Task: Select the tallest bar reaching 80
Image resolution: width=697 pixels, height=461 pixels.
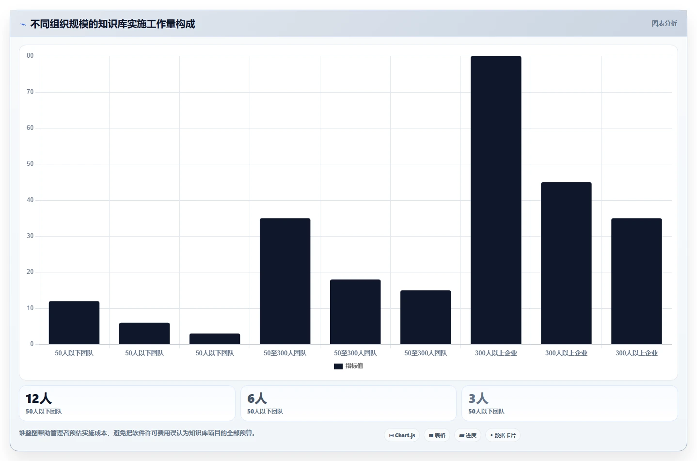Action: 496,200
